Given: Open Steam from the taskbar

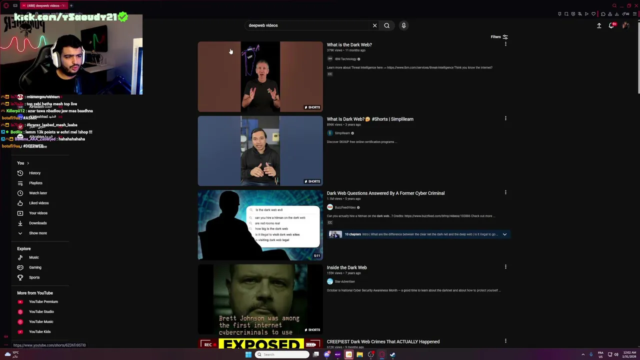Looking at the screenshot, I should point(392,354).
